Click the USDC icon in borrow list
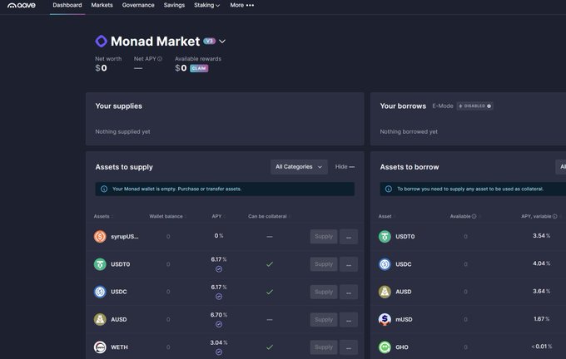Image resolution: width=566 pixels, height=359 pixels. click(x=385, y=264)
